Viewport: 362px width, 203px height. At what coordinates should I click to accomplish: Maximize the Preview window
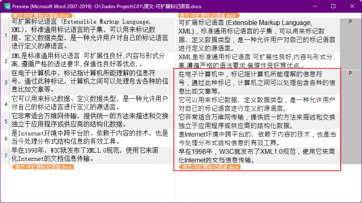333,6
